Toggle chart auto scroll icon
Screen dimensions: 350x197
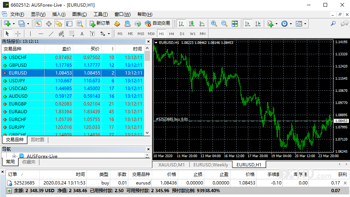click(247, 24)
